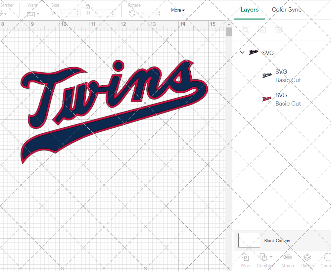Click the Blank Canvas color swatch
331x271 pixels.
249,241
